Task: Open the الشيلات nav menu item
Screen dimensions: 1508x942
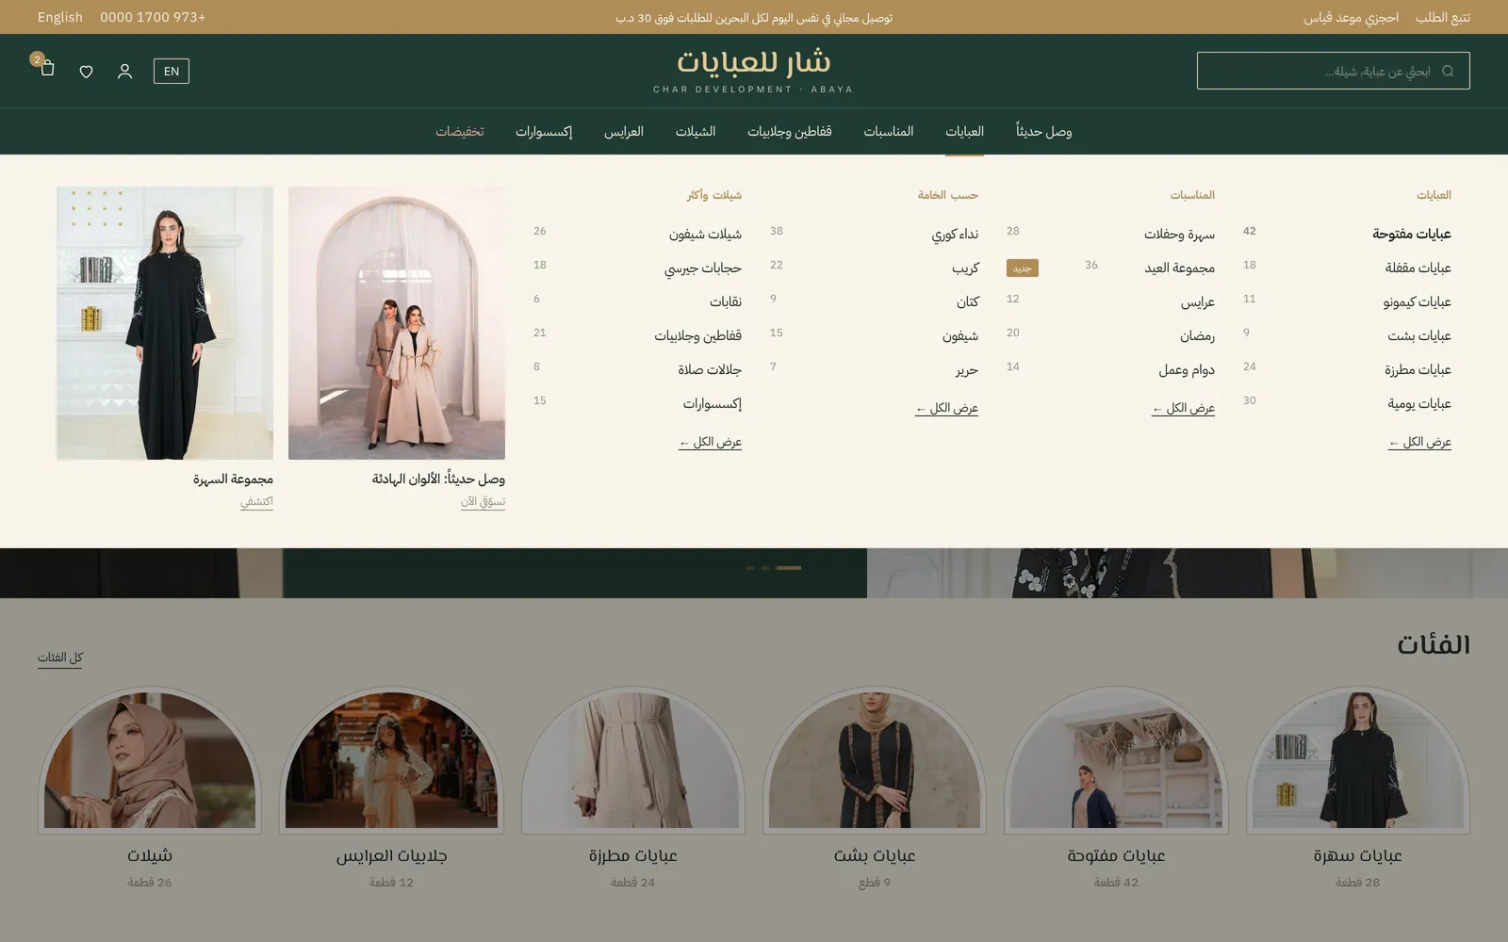Action: (x=696, y=131)
